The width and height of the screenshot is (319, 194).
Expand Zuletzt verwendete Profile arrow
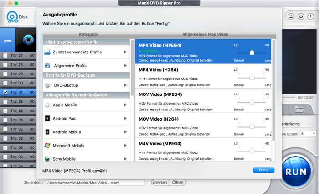(125, 52)
